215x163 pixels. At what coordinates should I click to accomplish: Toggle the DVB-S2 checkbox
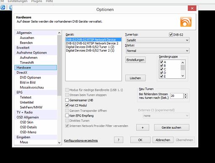pyautogui.click(x=171, y=34)
